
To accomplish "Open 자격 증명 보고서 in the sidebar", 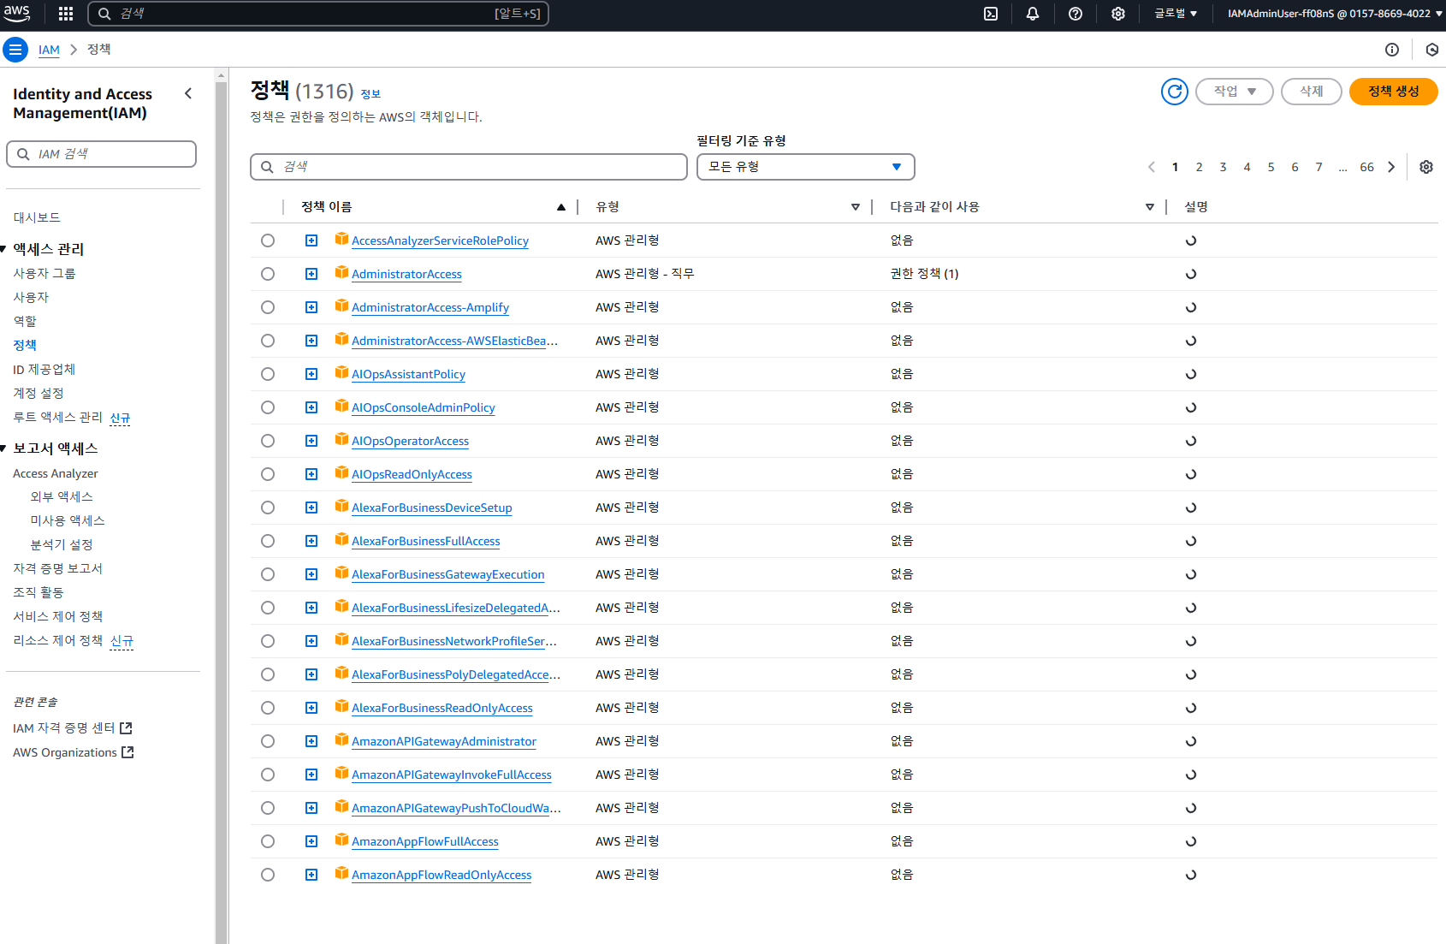I will tap(57, 568).
